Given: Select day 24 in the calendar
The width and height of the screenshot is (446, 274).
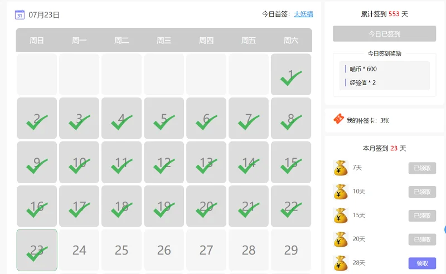Looking at the screenshot, I should click(x=79, y=250).
